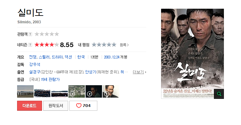Click the magnifier icon on the movie poster
The image size is (241, 125).
[x=219, y=94]
